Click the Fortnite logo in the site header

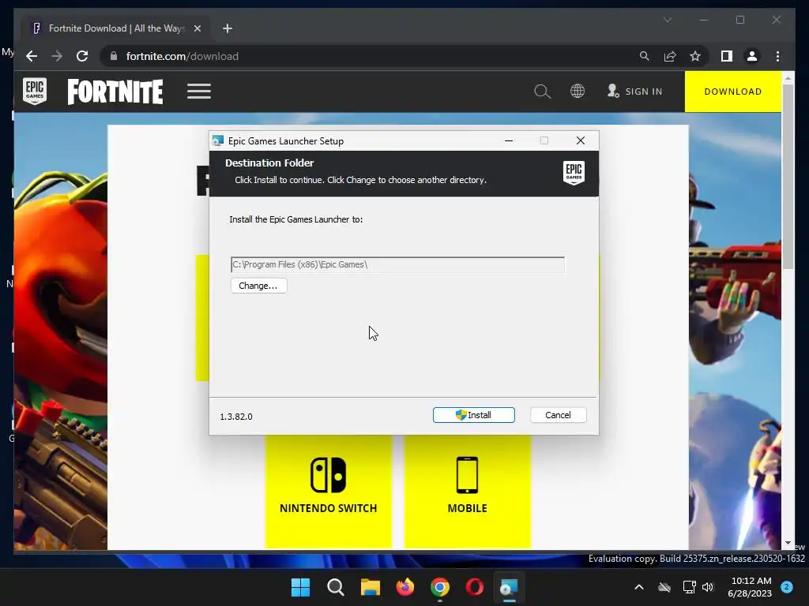pos(115,92)
